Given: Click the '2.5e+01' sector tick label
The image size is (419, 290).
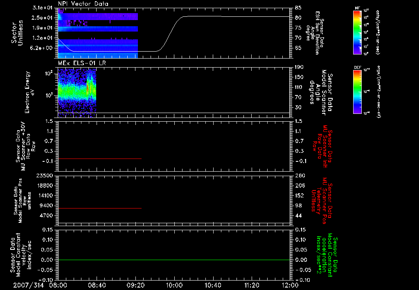Looking at the screenshot, I should [x=43, y=18].
